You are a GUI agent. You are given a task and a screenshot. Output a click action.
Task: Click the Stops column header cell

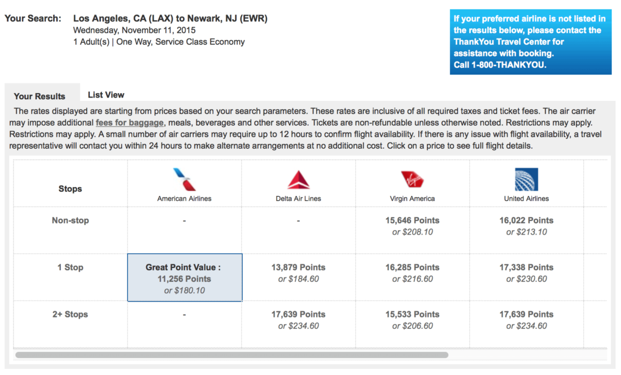click(70, 189)
